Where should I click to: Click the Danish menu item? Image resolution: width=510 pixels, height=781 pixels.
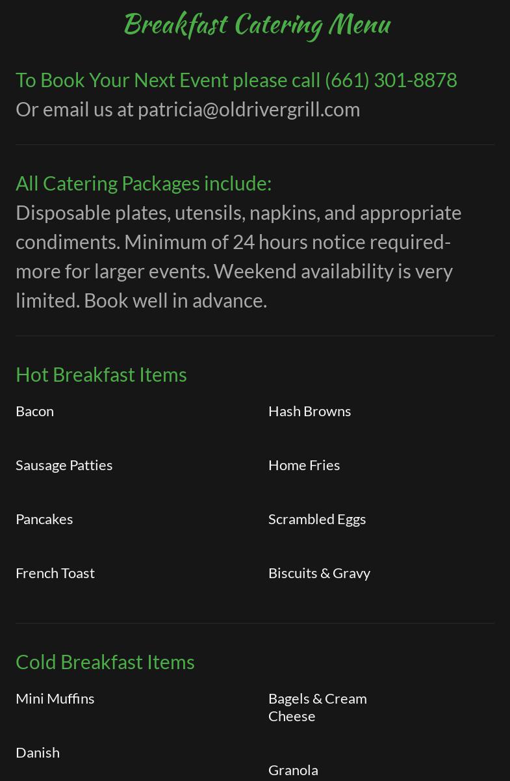(x=38, y=752)
